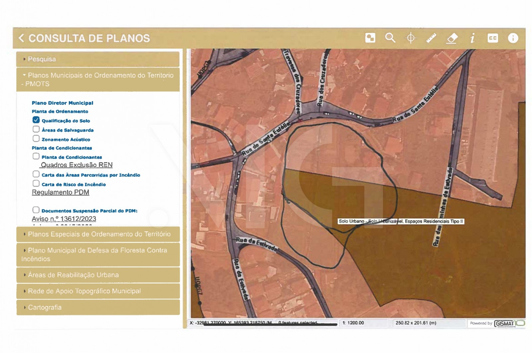Open the round info about icon
The image size is (532, 353).
513,38
